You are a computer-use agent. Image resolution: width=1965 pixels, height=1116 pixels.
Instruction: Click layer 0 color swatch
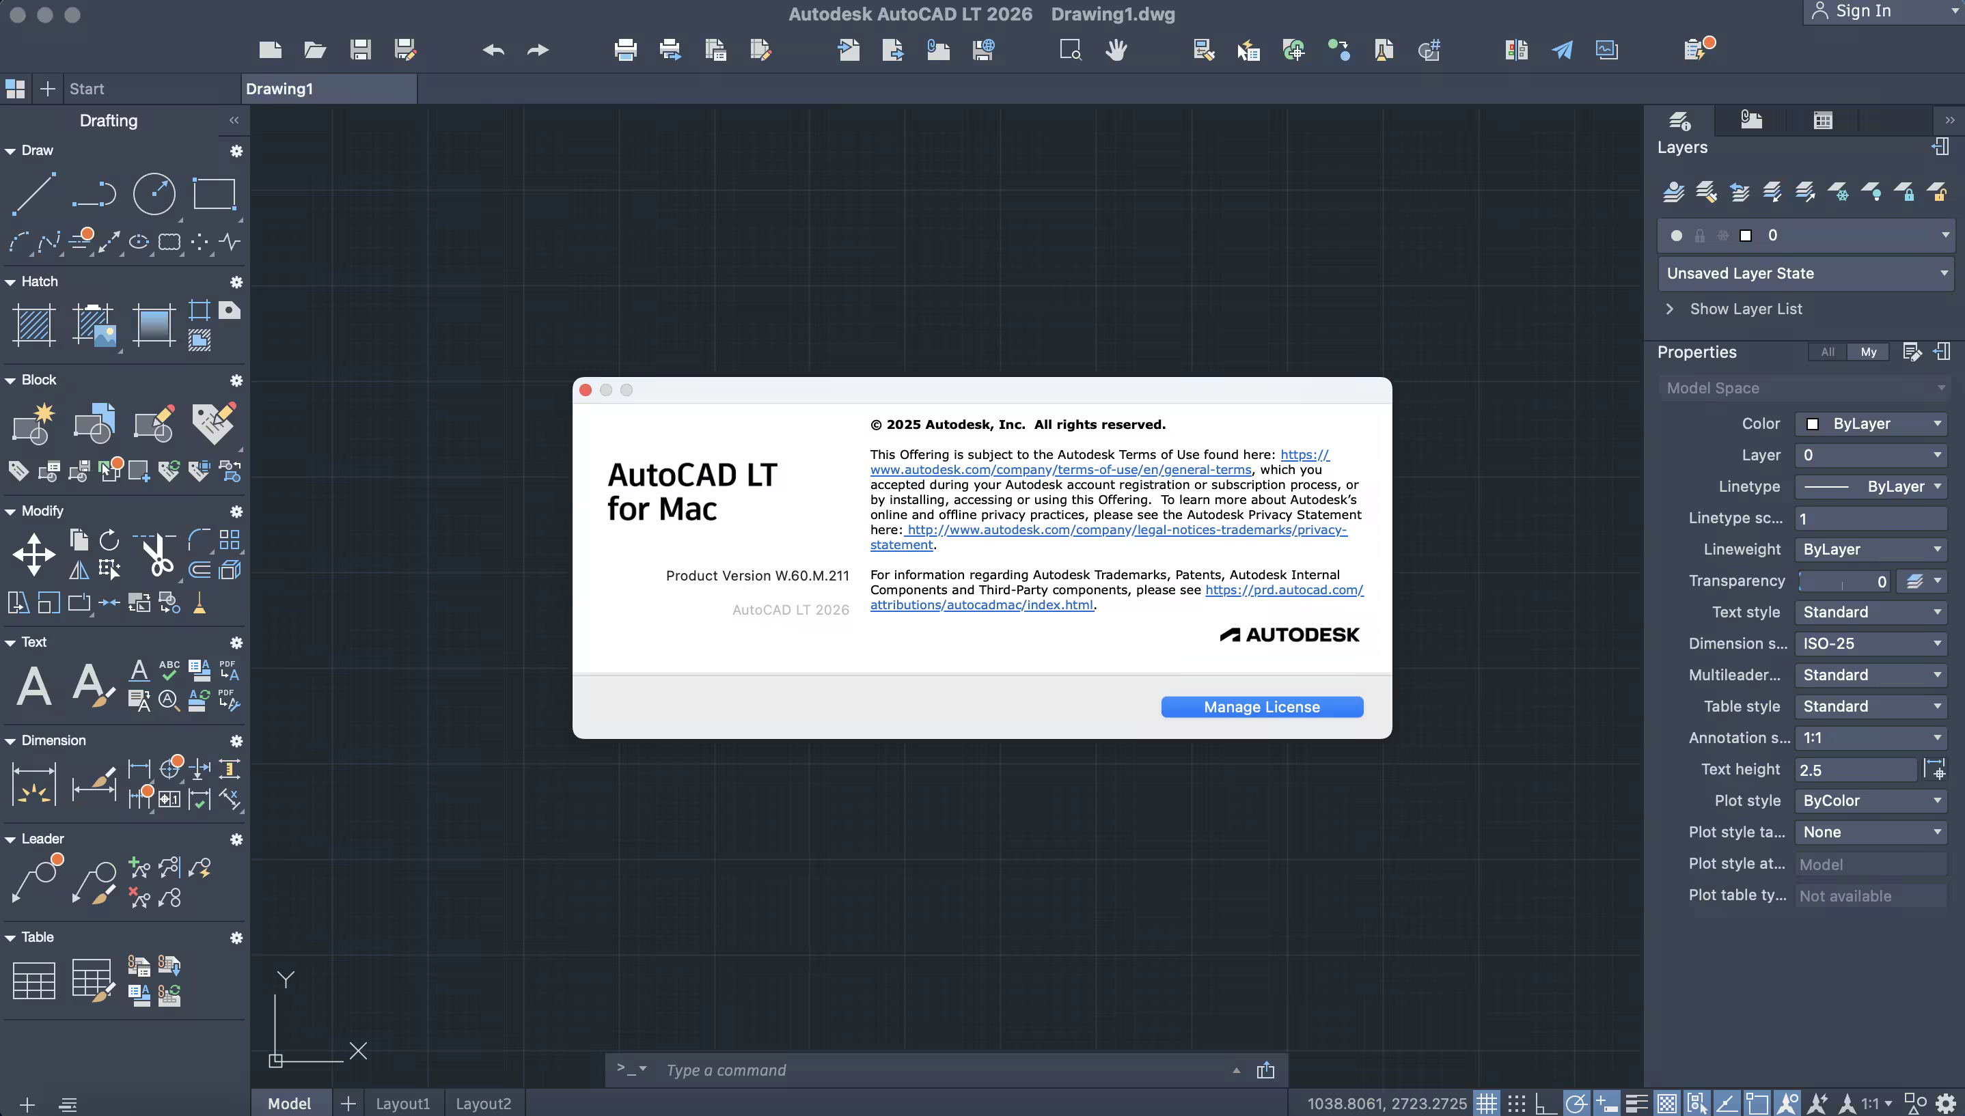pos(1746,236)
